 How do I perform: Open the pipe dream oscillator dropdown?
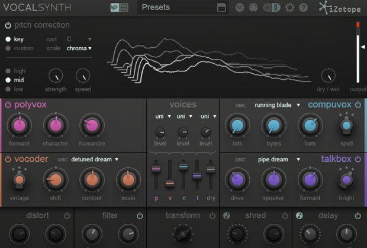[279, 159]
